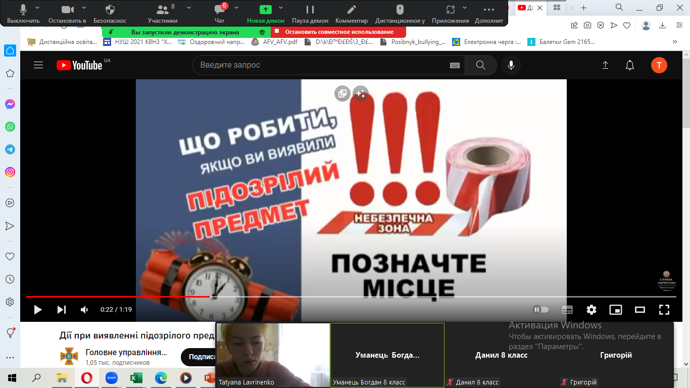Image resolution: width=690 pixels, height=388 pixels.
Task: Toggle the autoplay switch in player
Action: pos(541,310)
